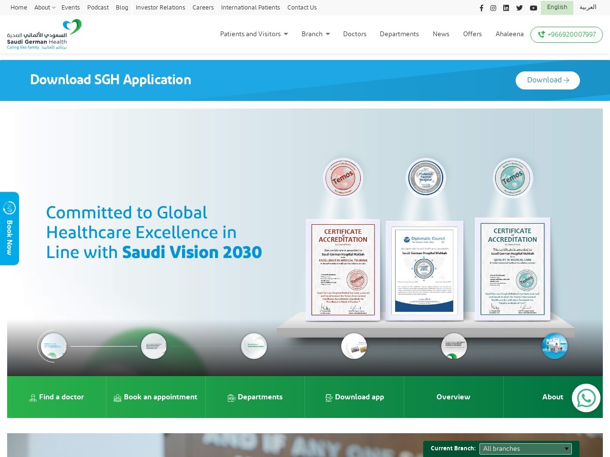Switch language to Arabic

[588, 8]
